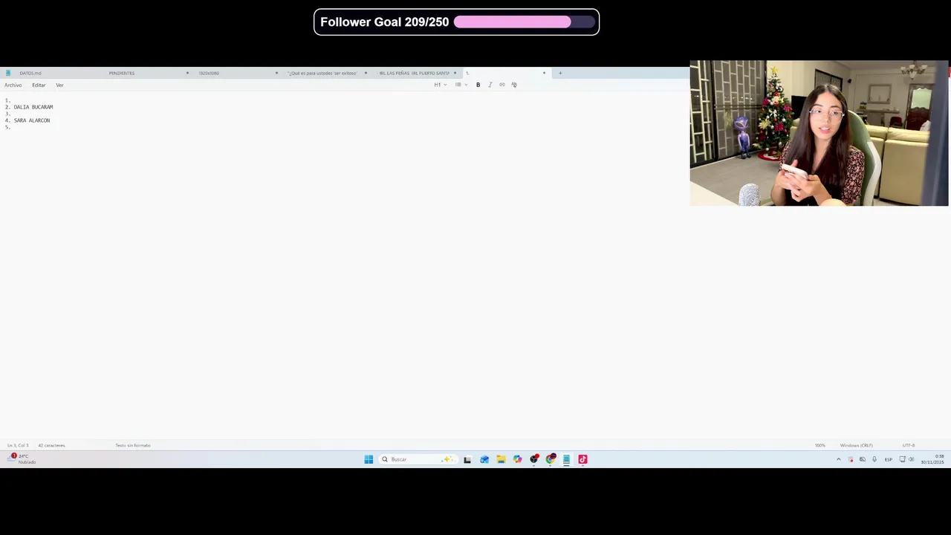Open the clock and date panel
The height and width of the screenshot is (535, 951).
pos(932,459)
